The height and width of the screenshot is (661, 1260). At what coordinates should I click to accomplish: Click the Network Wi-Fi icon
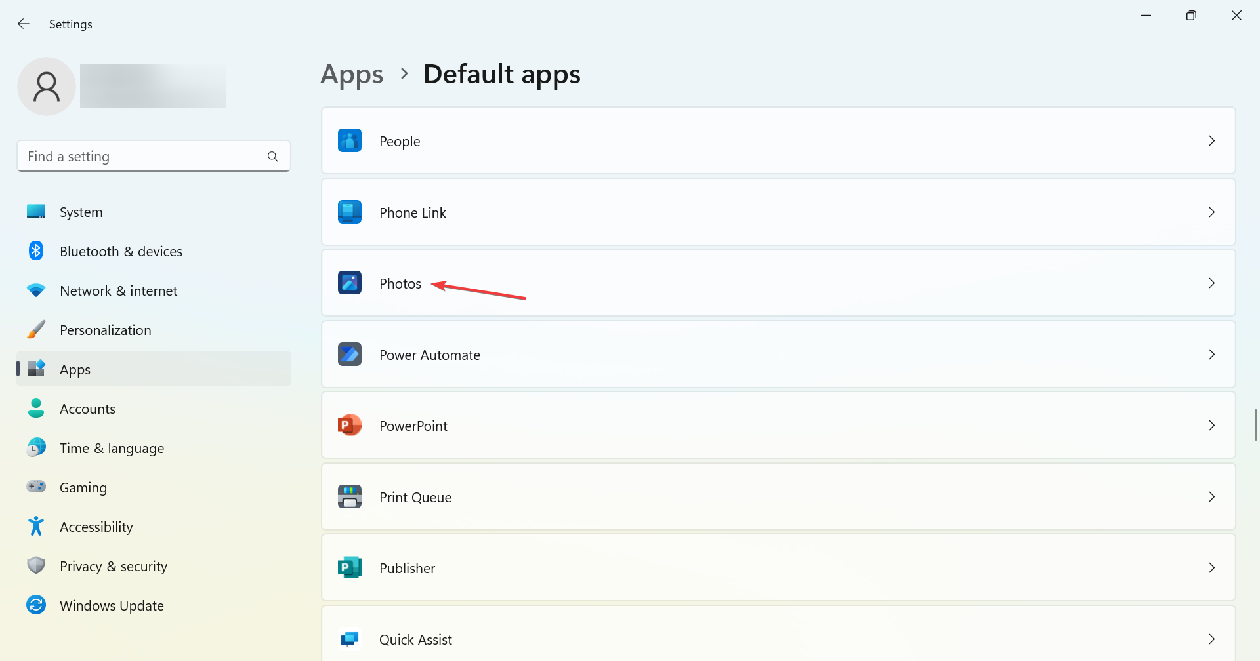pos(36,290)
